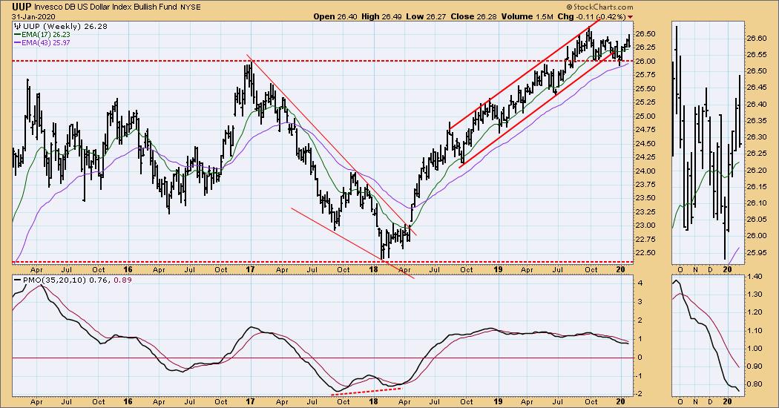Click the bold UUP ticker symbol in the title
779x408 pixels.
22,7
